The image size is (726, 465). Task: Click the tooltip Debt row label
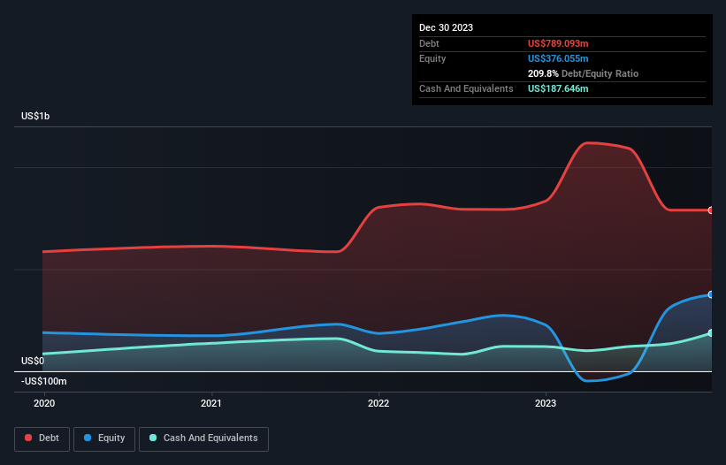pos(429,43)
